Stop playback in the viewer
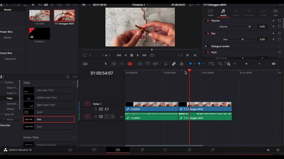 pos(132,55)
